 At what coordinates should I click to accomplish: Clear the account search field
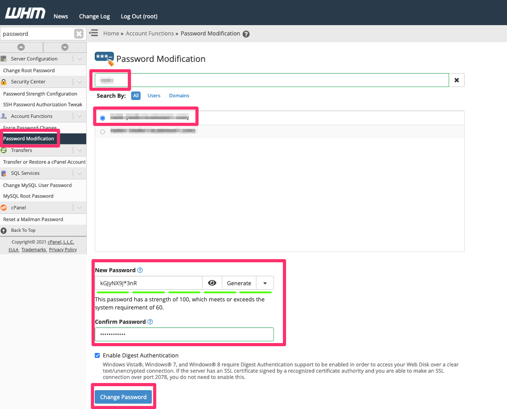tap(457, 80)
